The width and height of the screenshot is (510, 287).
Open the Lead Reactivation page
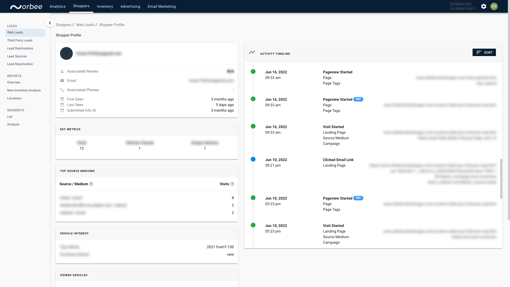click(x=20, y=64)
